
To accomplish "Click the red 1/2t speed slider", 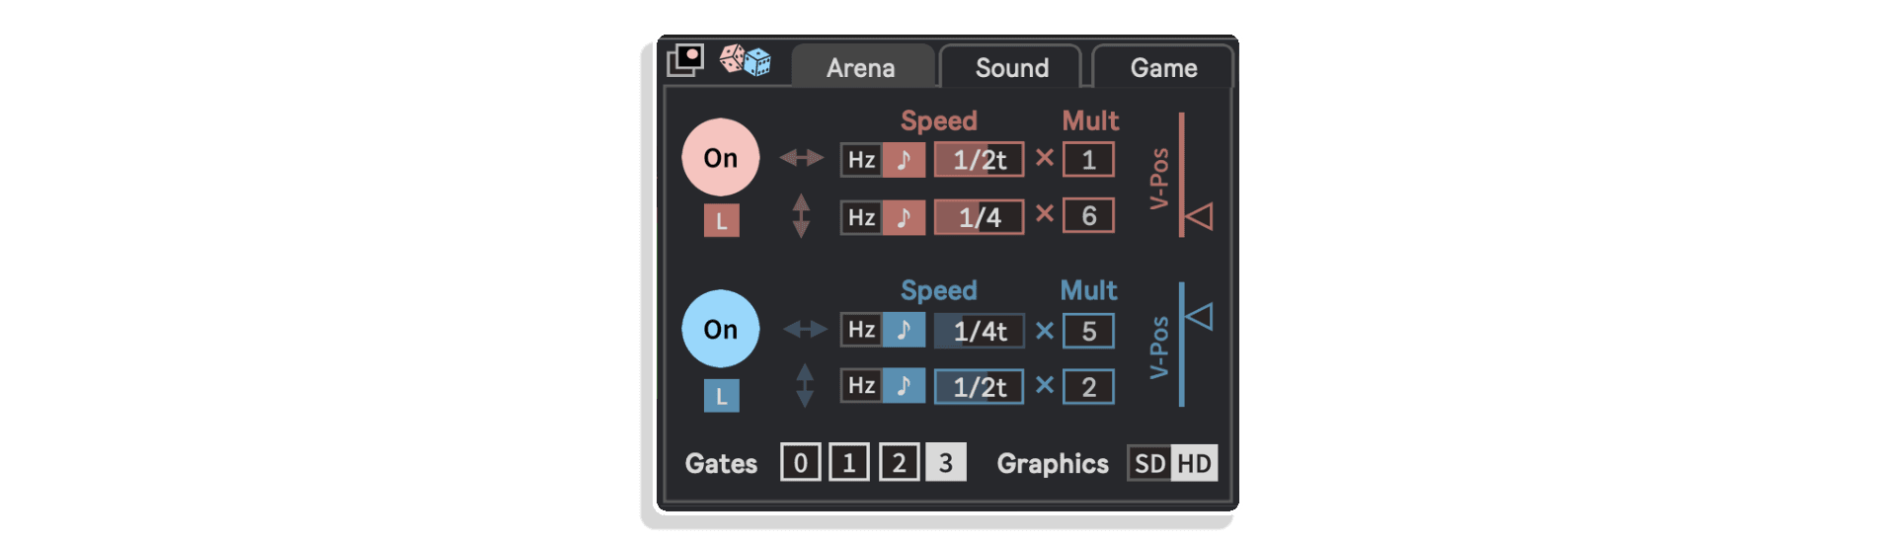I will [x=980, y=160].
